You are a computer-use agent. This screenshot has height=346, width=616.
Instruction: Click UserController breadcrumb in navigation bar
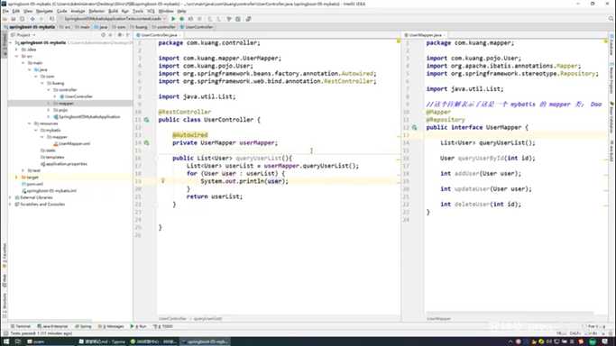tap(197, 27)
